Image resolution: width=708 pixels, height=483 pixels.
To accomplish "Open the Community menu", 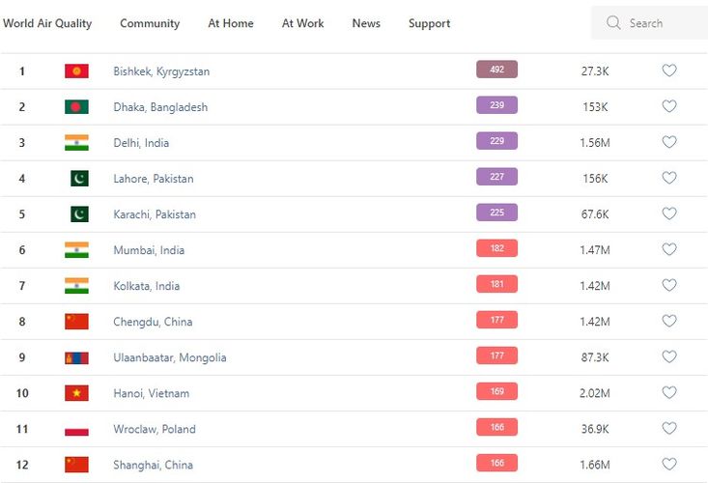I will [150, 23].
